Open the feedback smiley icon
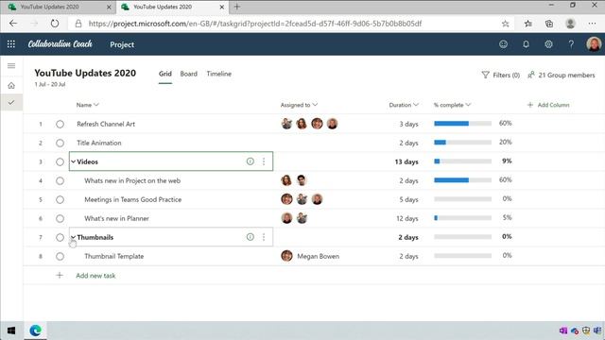 click(x=503, y=44)
